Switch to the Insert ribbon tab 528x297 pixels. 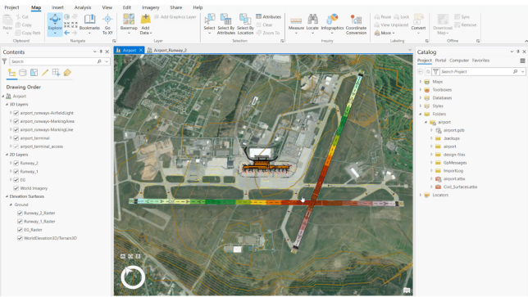point(57,7)
